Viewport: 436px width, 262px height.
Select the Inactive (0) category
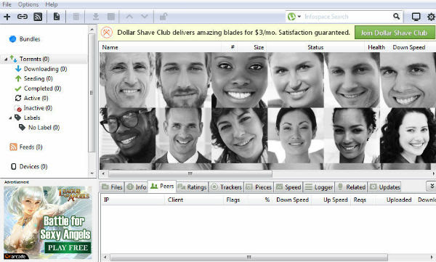38,108
